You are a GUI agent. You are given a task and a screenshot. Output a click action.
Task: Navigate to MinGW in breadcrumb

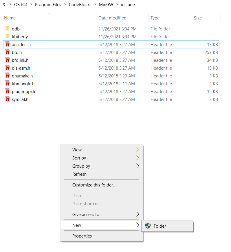(x=106, y=5)
